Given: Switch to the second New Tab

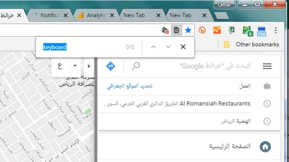Looking at the screenshot, I should (x=180, y=15).
